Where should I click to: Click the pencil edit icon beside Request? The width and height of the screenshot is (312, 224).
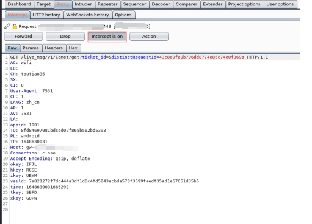tap(7, 26)
